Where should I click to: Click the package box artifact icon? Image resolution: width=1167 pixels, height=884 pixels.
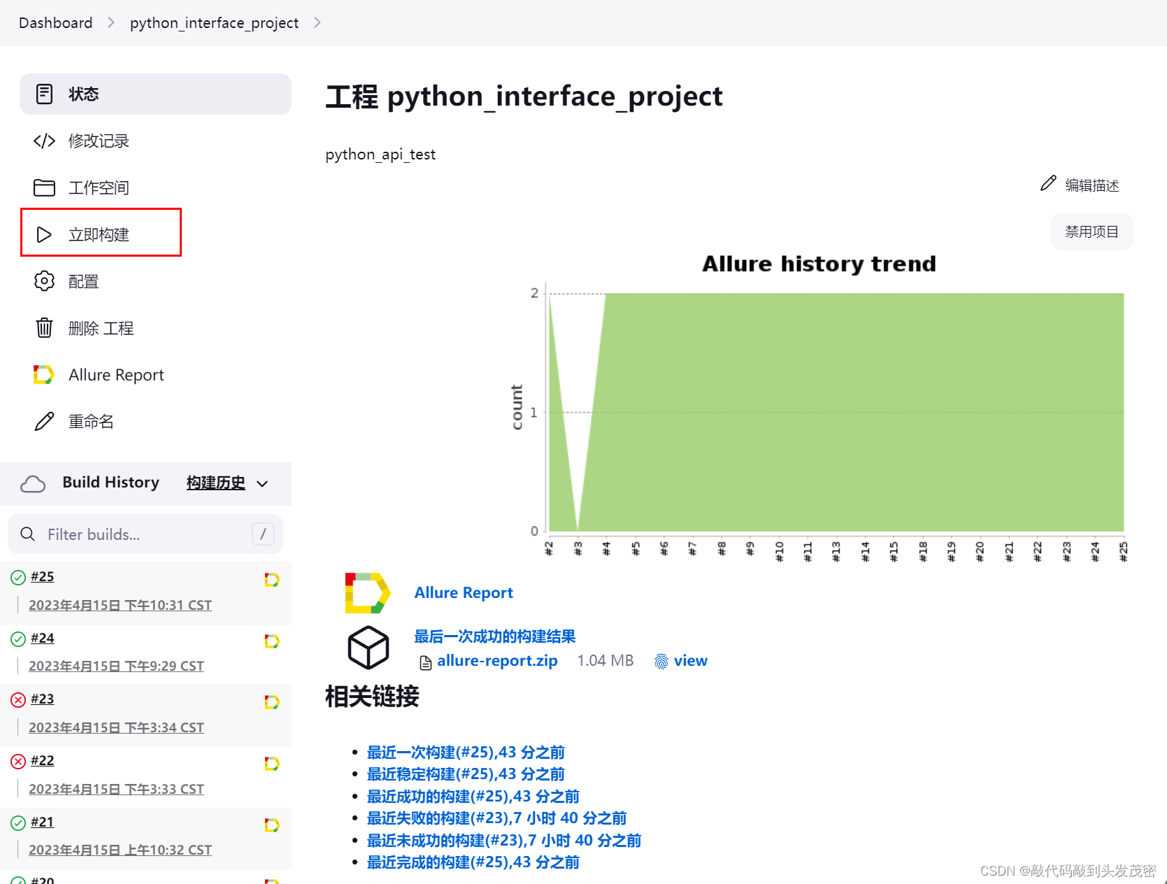(368, 648)
